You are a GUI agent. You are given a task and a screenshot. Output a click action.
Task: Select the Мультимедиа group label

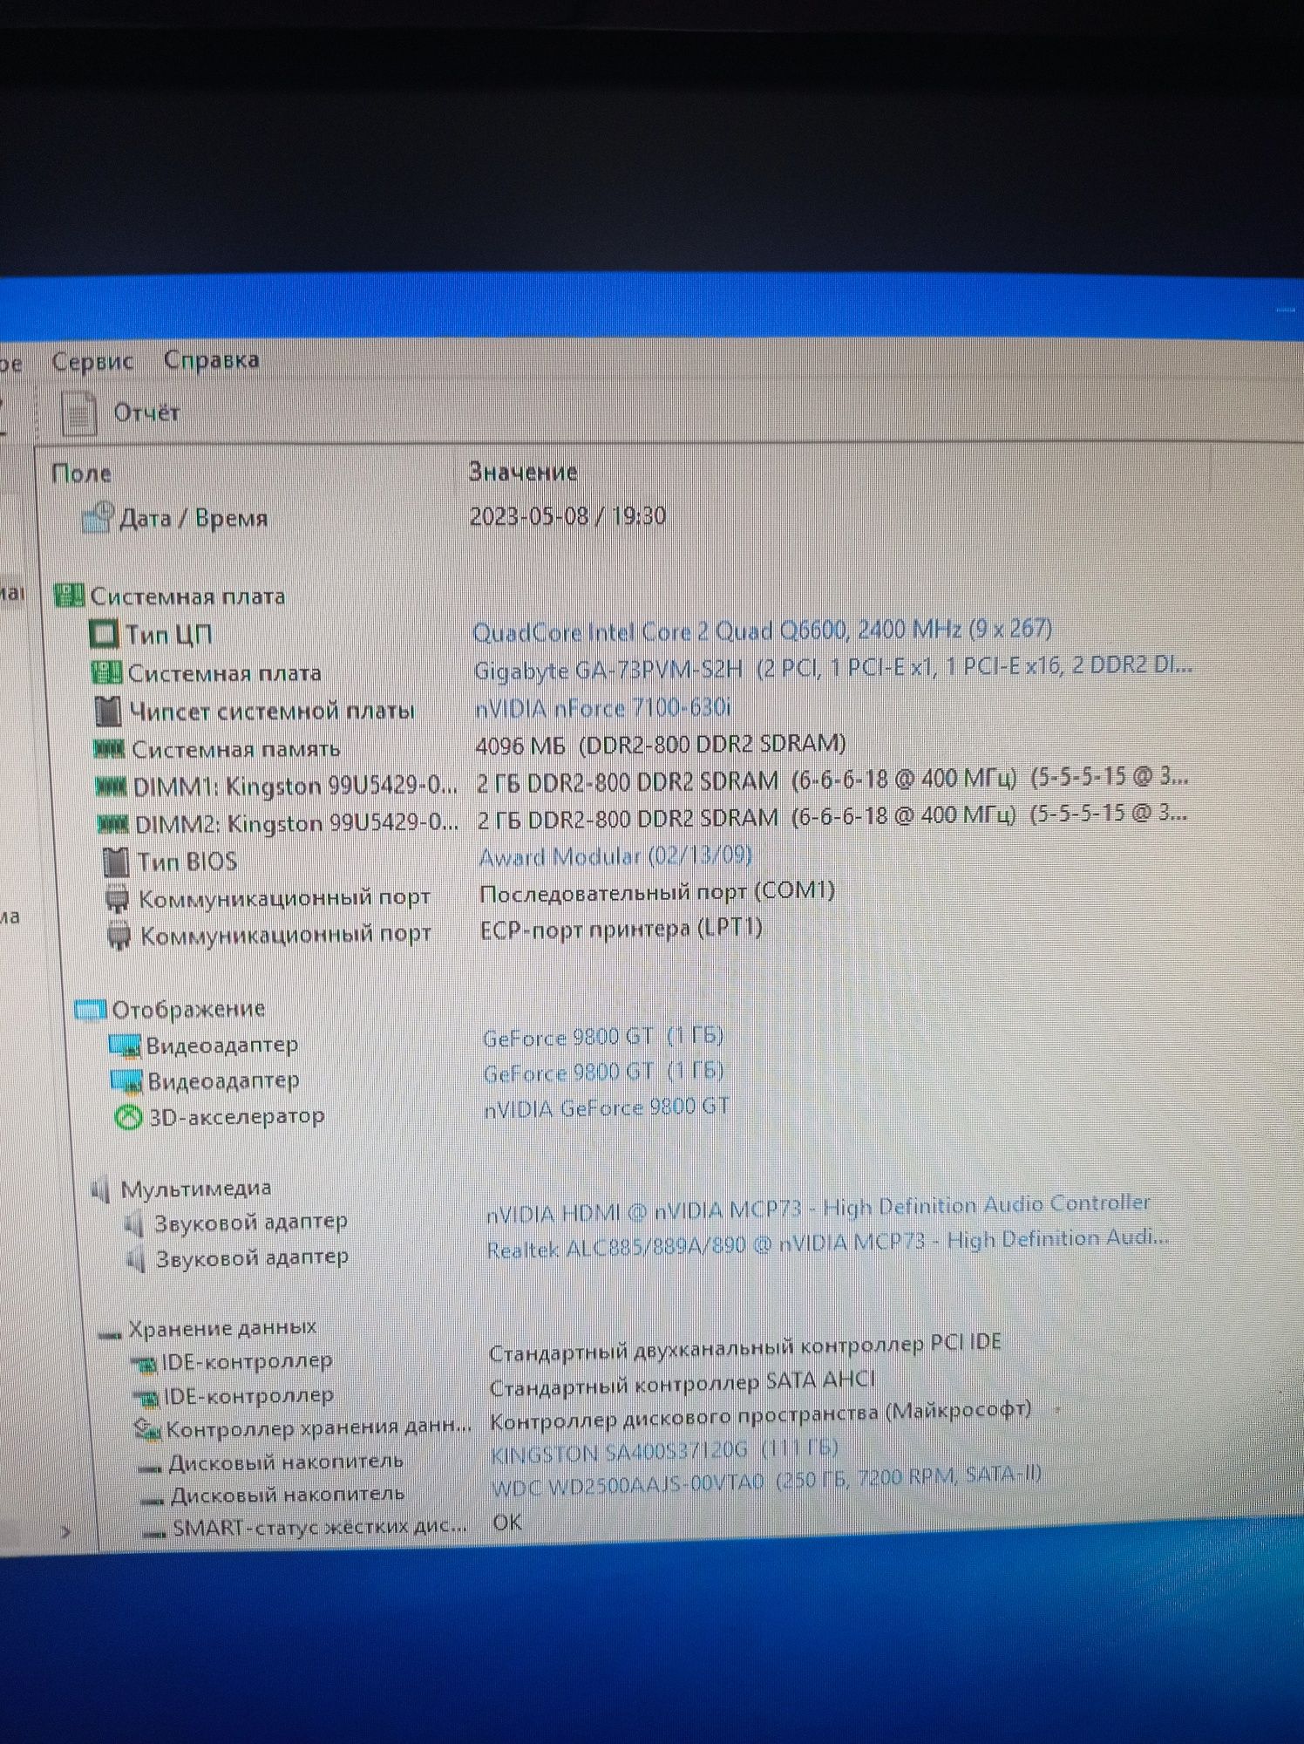196,1189
